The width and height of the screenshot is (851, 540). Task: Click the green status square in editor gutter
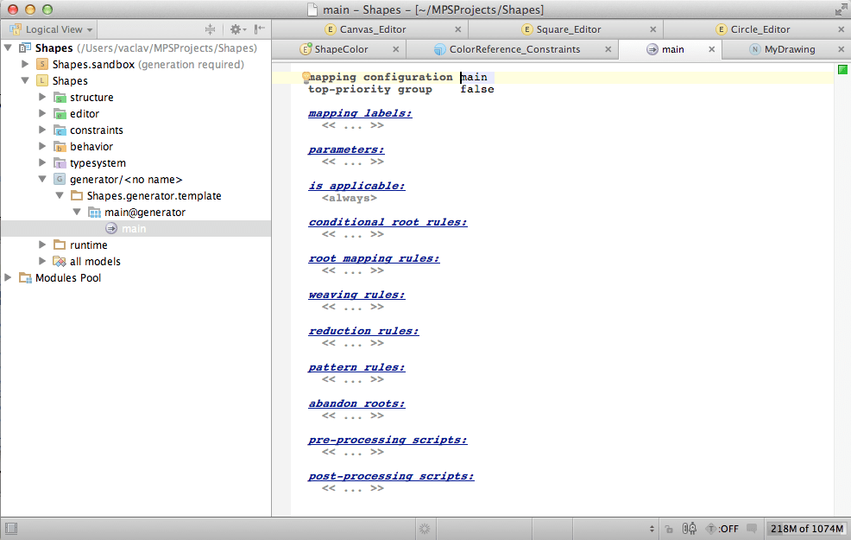[842, 69]
